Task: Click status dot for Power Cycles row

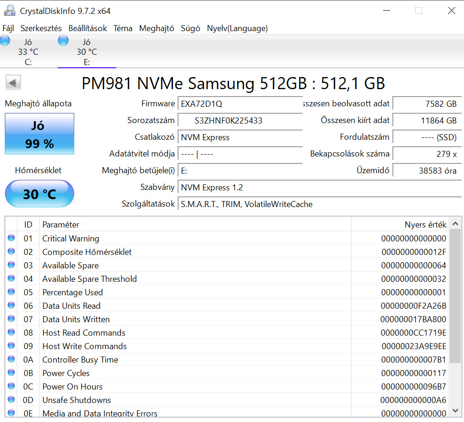Action: [x=11, y=372]
